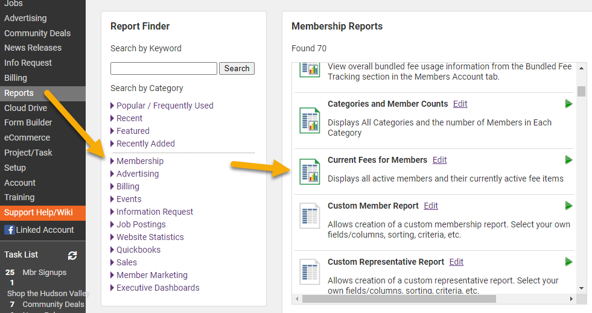The width and height of the screenshot is (592, 313).
Task: Open Reports in the left sidebar menu
Action: point(19,93)
